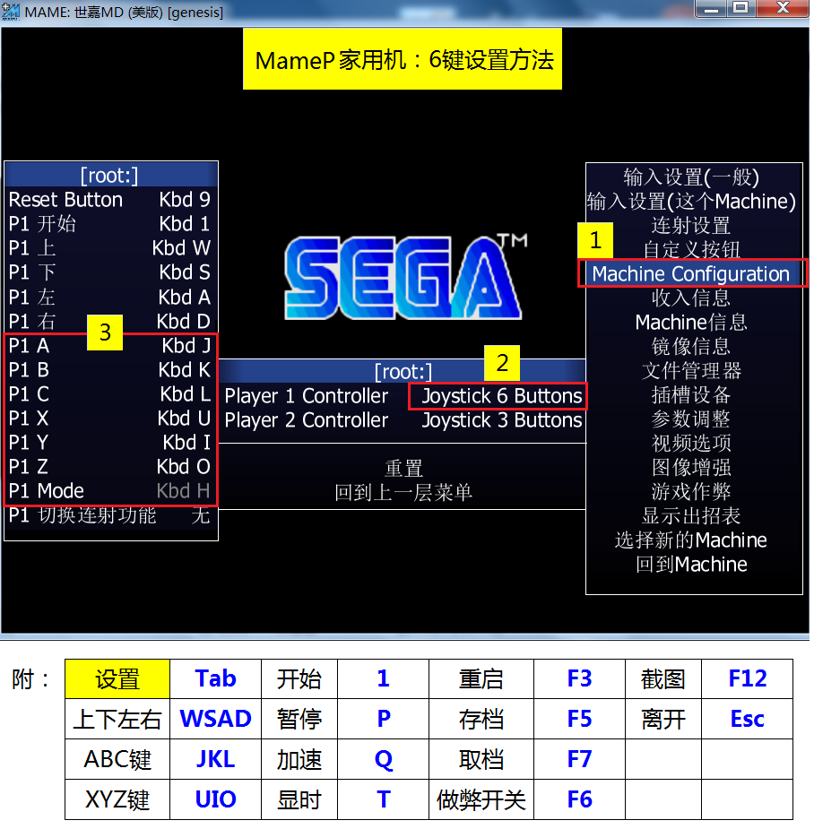Click the Tab key cell
The image size is (840, 829).
tap(215, 679)
